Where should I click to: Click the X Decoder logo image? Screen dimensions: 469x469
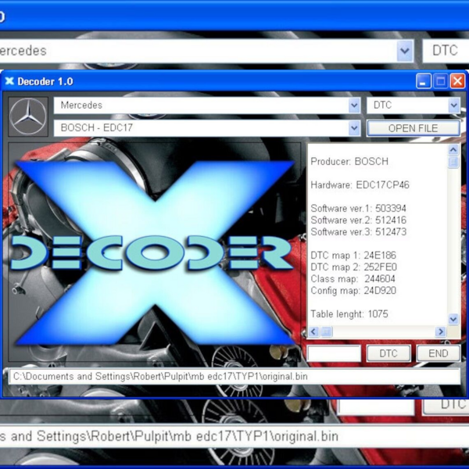click(155, 252)
